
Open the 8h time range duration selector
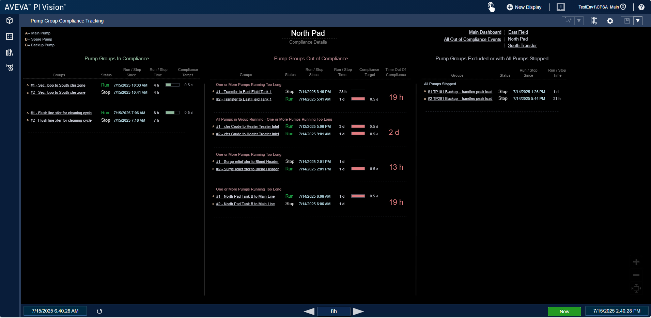click(x=334, y=311)
